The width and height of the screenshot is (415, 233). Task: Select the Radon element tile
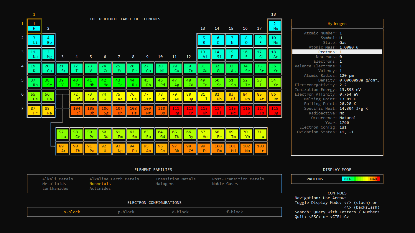click(275, 96)
